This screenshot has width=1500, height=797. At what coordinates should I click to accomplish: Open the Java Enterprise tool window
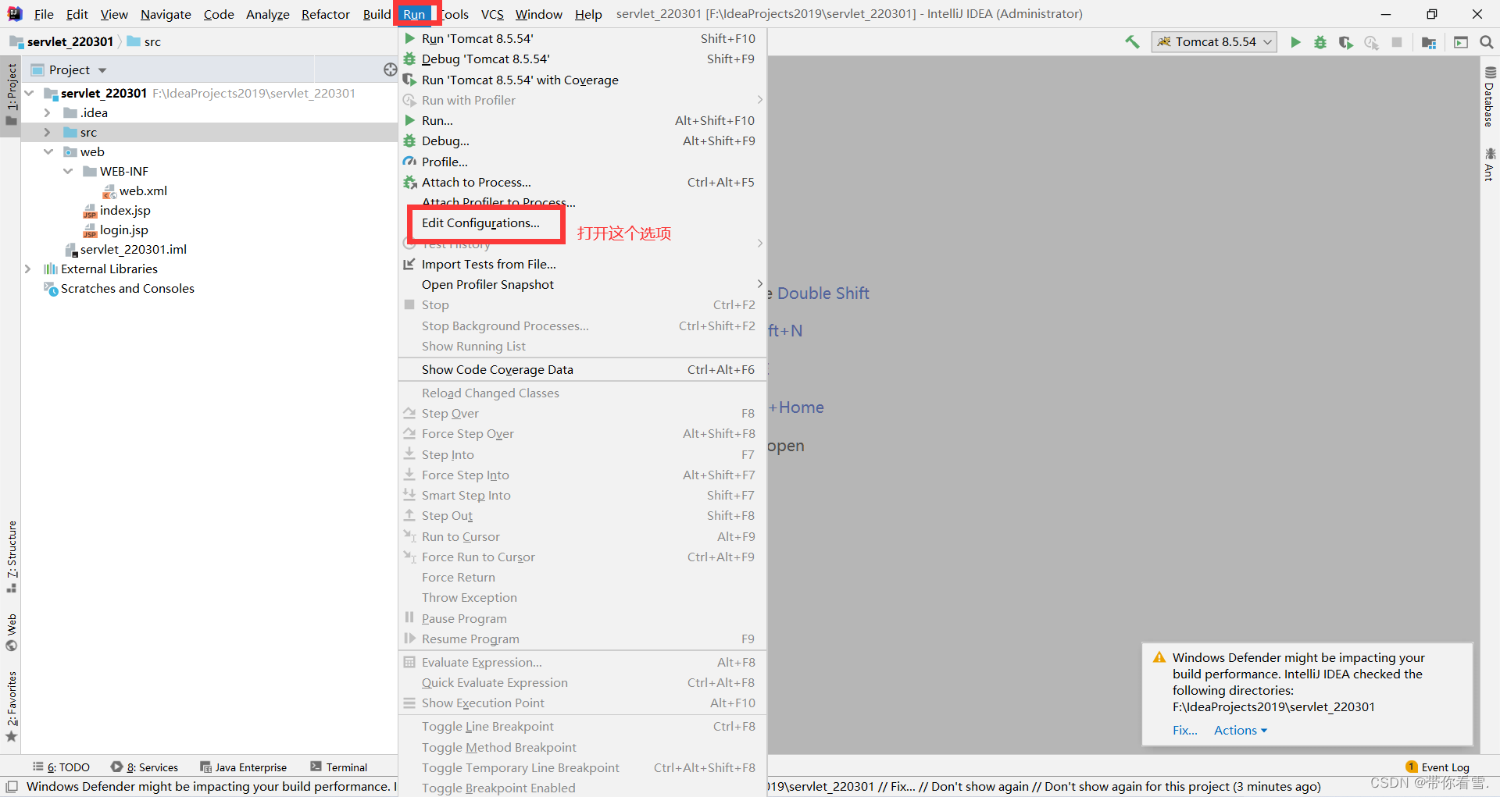pyautogui.click(x=244, y=767)
